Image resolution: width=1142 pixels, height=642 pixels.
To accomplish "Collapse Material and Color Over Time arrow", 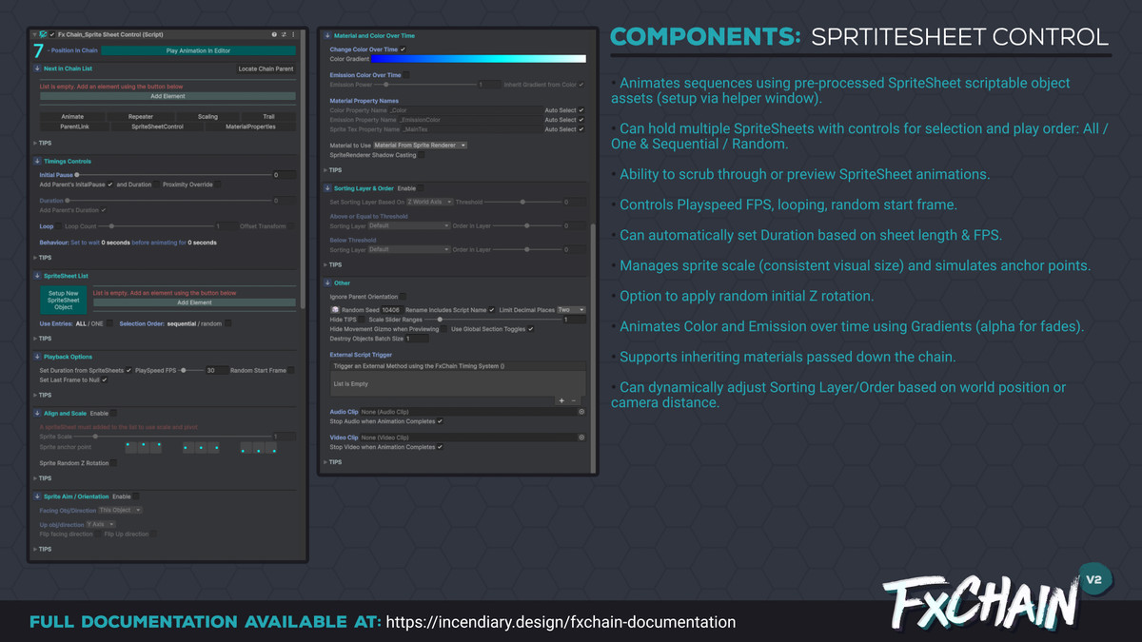I will coord(327,35).
